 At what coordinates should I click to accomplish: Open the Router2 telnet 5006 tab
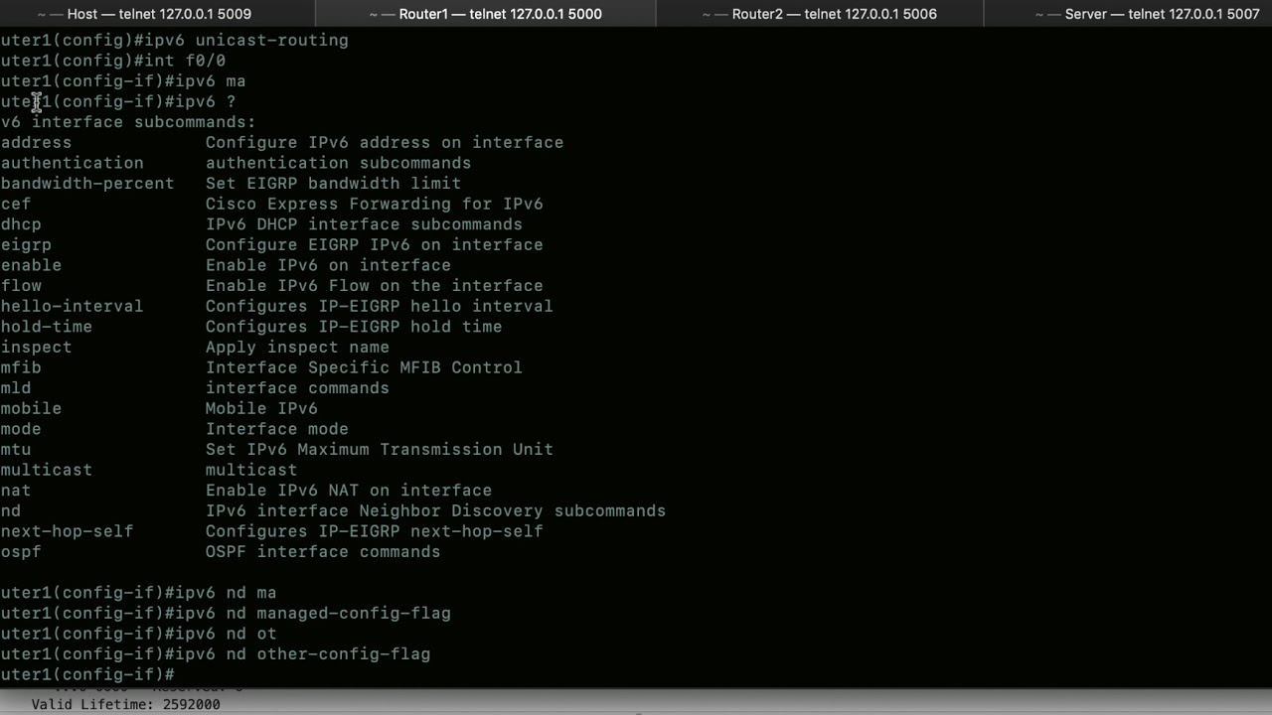(819, 14)
